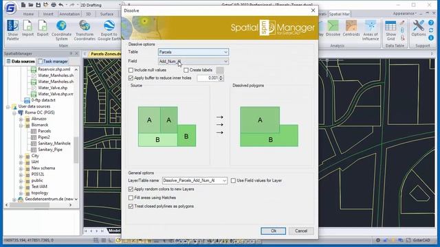The image size is (440, 247).
Task: Collapse the User data sources node
Action: 8,107
